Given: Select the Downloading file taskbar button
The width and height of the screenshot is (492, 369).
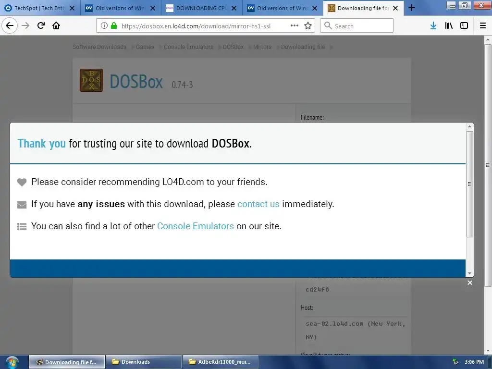Looking at the screenshot, I should 67,362.
